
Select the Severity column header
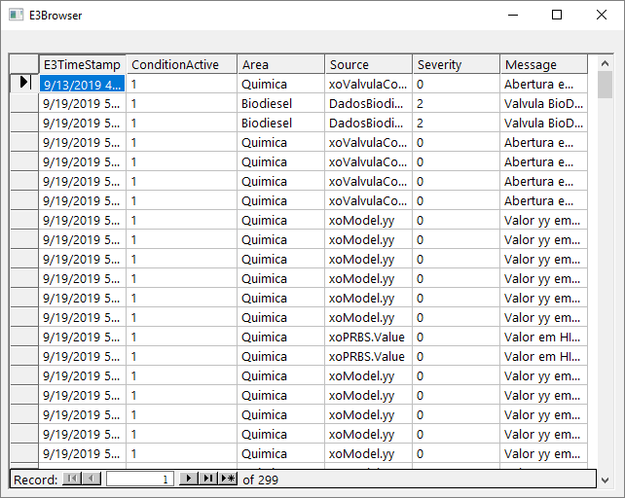click(456, 64)
